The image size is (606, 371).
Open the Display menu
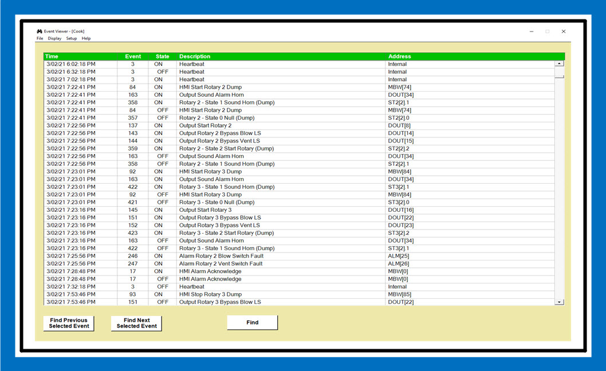(54, 38)
